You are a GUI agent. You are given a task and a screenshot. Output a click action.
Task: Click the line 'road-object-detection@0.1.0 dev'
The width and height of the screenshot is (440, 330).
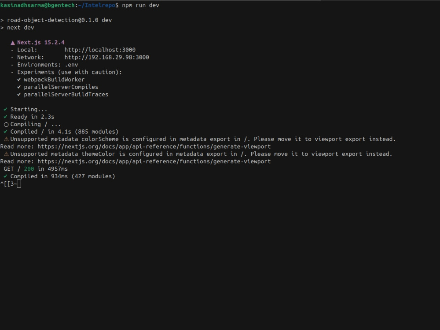pyautogui.click(x=59, y=20)
